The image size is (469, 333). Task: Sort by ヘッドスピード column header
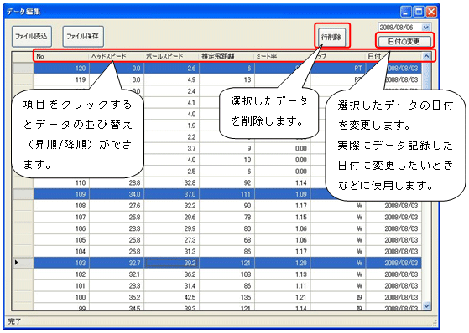click(x=117, y=56)
